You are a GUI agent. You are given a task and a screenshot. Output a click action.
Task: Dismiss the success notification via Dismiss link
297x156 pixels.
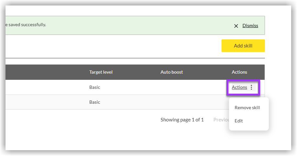coord(250,26)
